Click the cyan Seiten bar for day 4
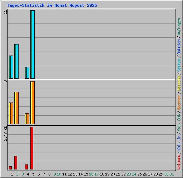 coord(28,73)
